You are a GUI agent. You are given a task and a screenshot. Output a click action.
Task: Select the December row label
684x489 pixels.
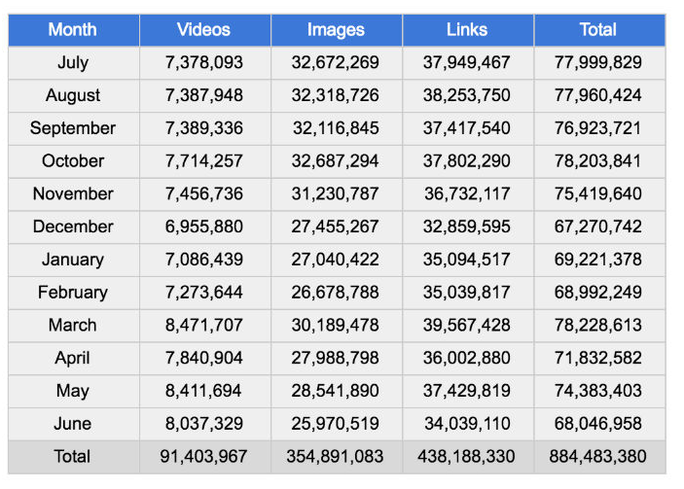pyautogui.click(x=73, y=227)
